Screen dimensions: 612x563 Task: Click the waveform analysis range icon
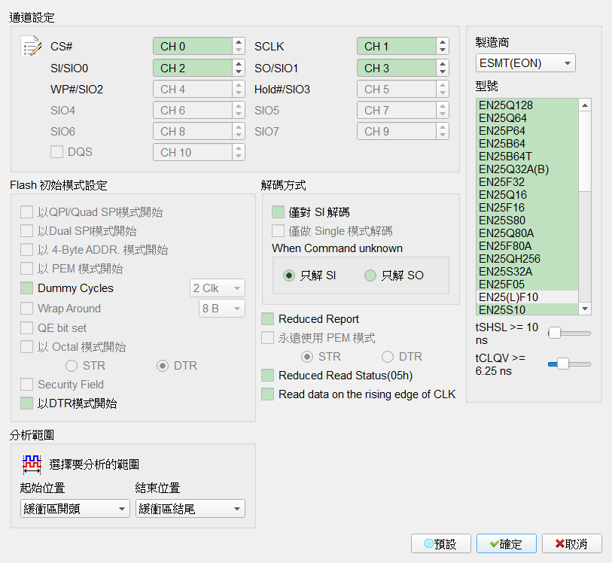click(x=32, y=464)
